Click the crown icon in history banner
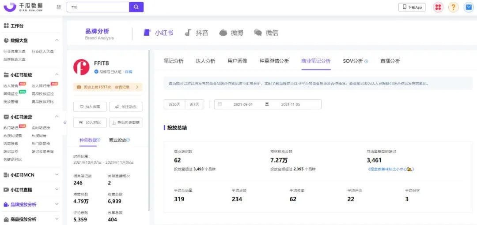 79,87
